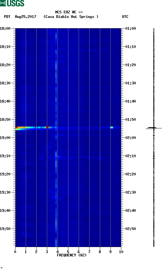This screenshot has width=167, height=271.
Task: Click the 01:20 UTC time label
Action: pyautogui.click(x=131, y=65)
